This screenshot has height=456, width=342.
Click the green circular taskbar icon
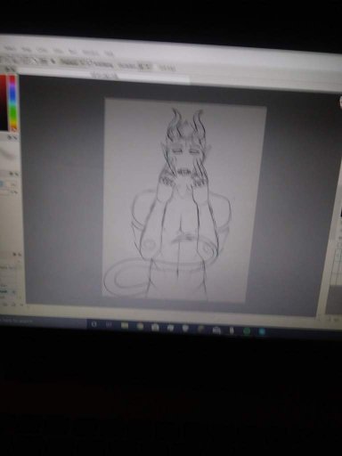pyautogui.click(x=247, y=331)
